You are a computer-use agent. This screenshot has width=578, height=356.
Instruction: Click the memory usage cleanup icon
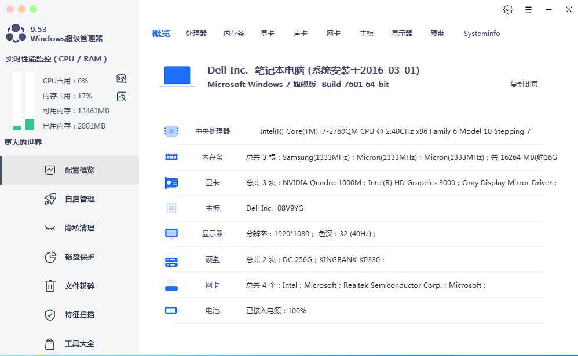point(122,97)
